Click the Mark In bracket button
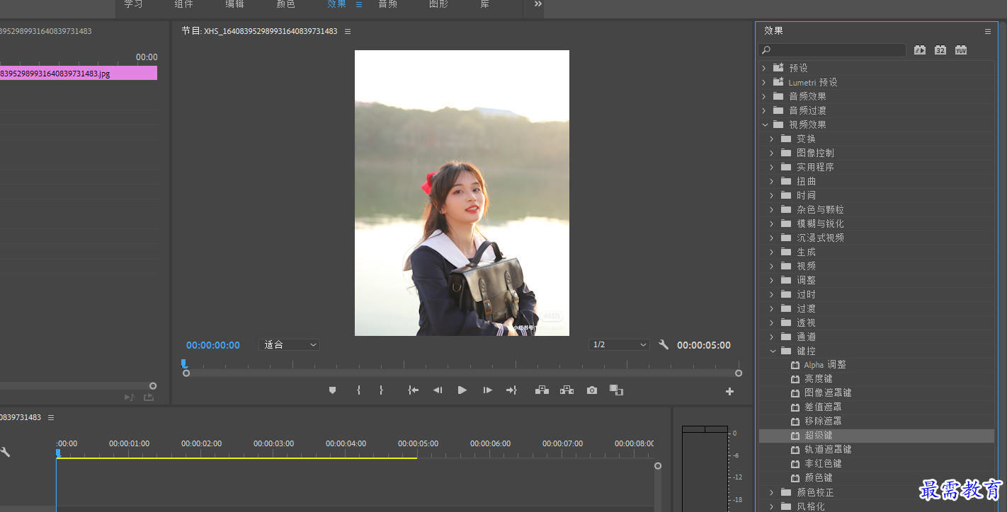The height and width of the screenshot is (512, 1007). (x=358, y=390)
